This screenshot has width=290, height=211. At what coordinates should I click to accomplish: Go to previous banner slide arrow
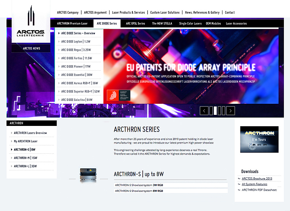click(x=204, y=111)
